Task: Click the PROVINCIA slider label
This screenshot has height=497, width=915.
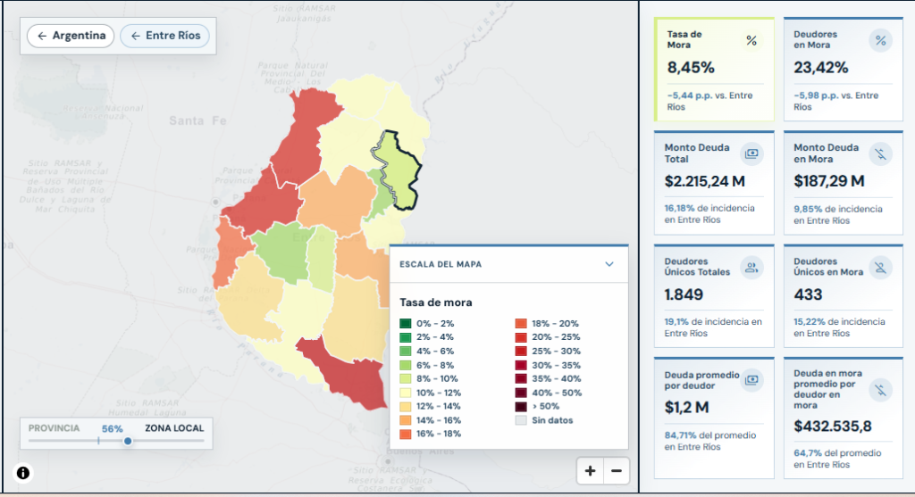Action: 54,428
